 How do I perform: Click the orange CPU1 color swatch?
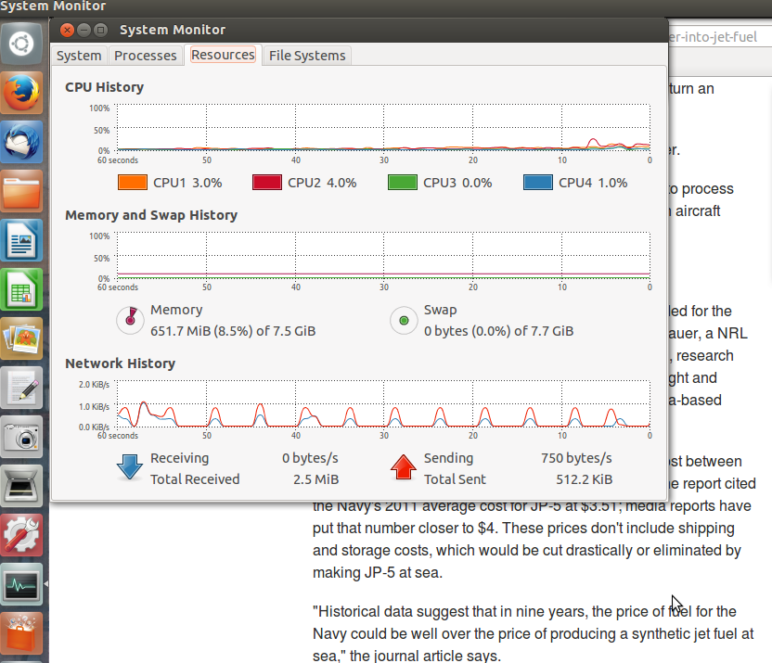[x=133, y=183]
